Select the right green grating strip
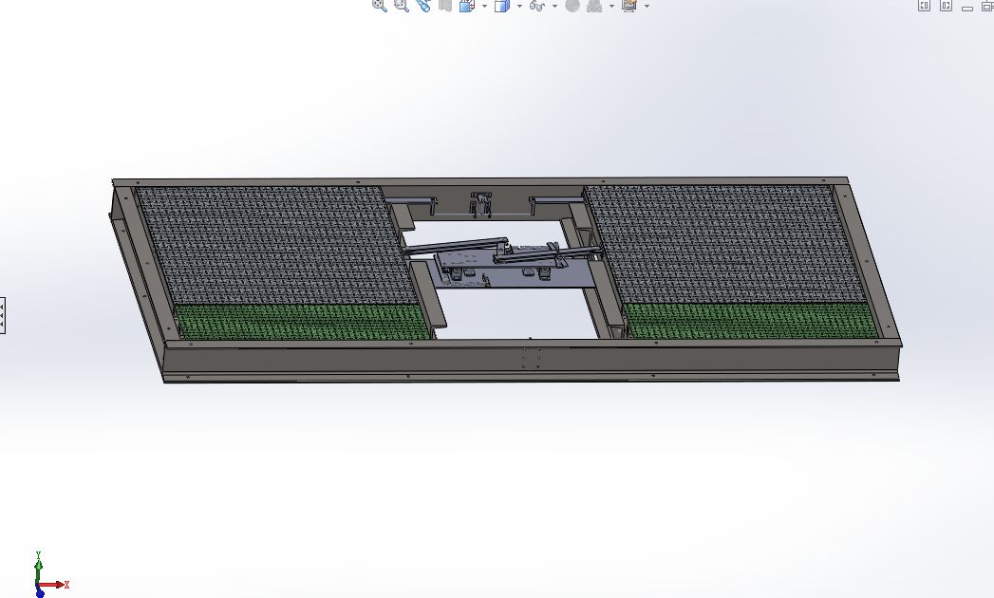The image size is (994, 598). click(751, 320)
